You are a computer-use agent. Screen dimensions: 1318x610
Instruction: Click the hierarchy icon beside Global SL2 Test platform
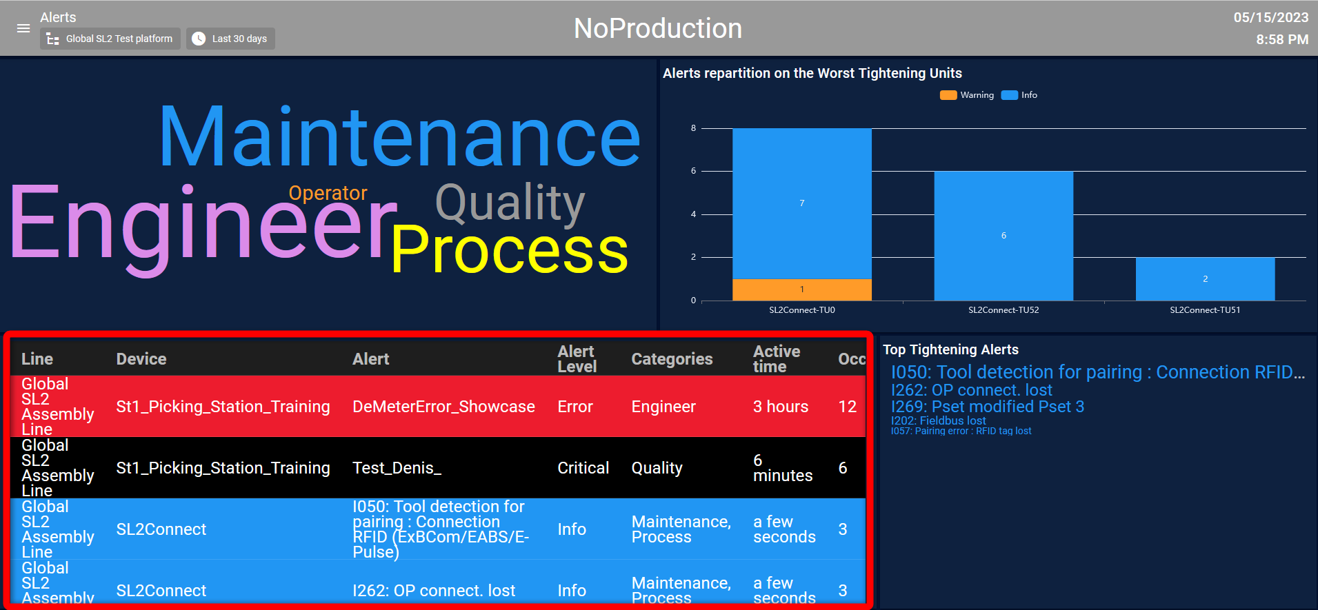pos(52,39)
